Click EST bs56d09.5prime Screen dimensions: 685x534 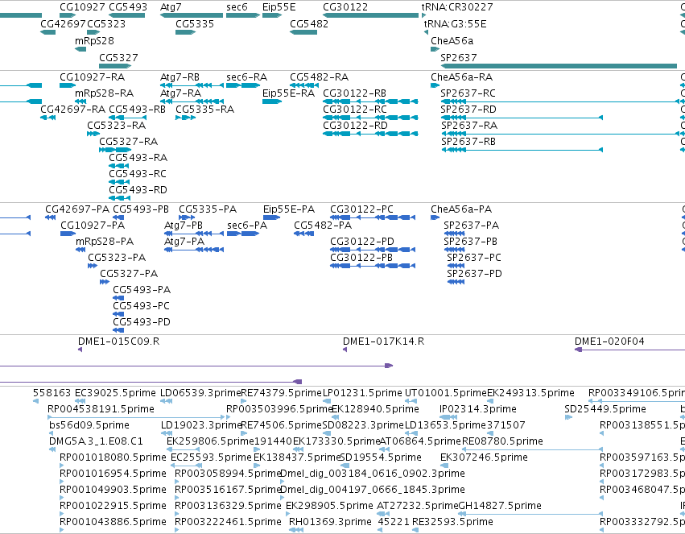51,433
